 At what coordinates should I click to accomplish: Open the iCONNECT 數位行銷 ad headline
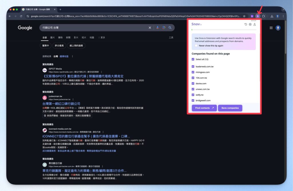pyautogui.click(x=86, y=136)
